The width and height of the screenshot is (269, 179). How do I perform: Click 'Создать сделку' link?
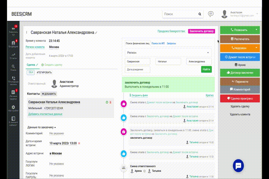point(52,65)
